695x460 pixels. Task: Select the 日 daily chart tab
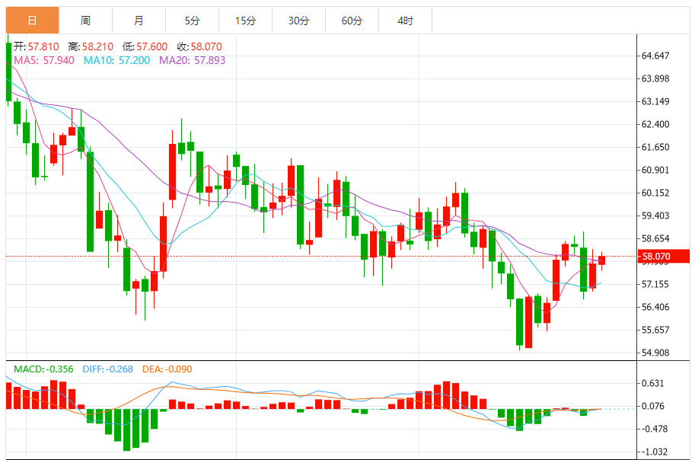(x=32, y=21)
